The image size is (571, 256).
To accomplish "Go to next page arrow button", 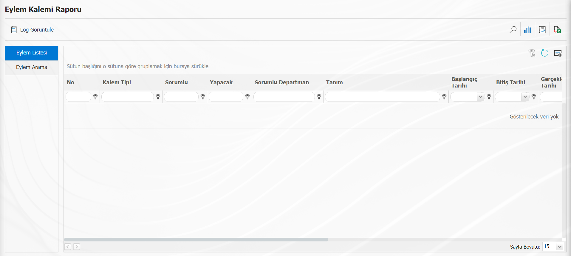I will tap(77, 247).
